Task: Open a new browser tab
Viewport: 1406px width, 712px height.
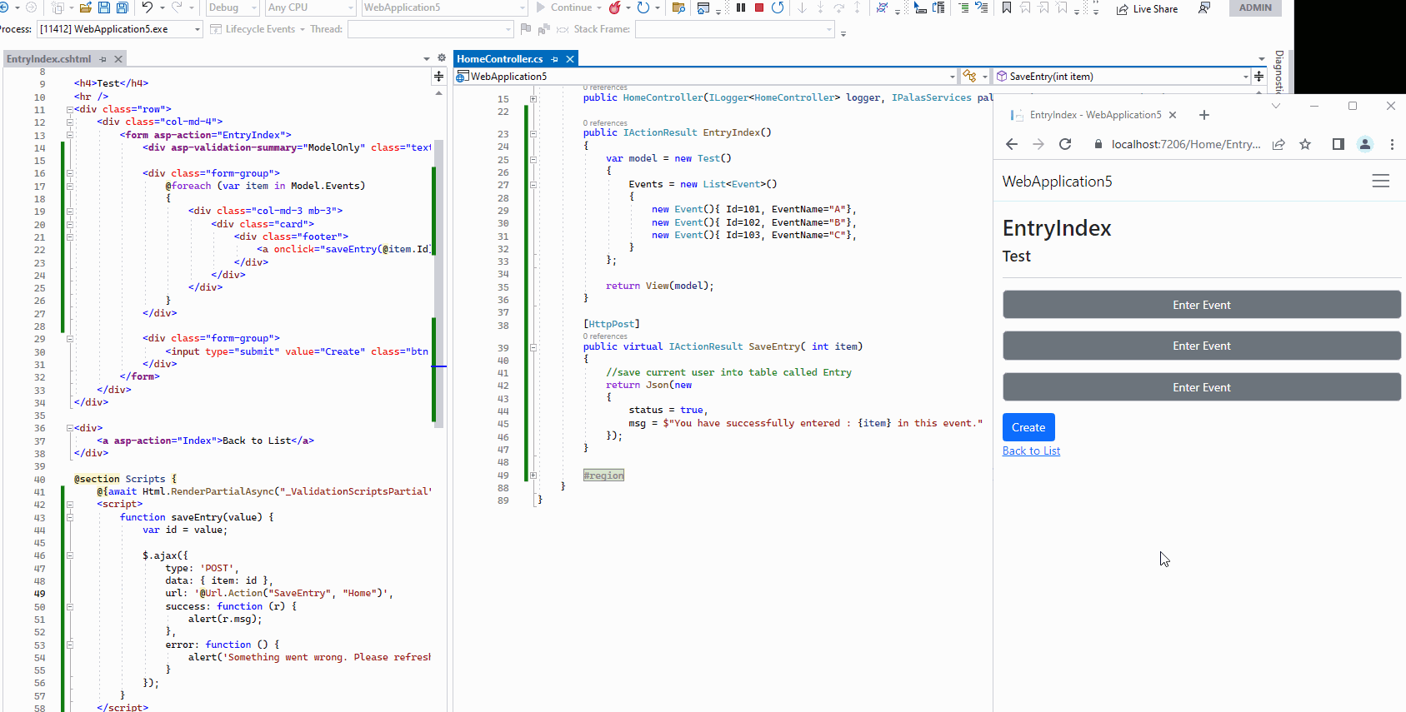Action: pos(1203,115)
